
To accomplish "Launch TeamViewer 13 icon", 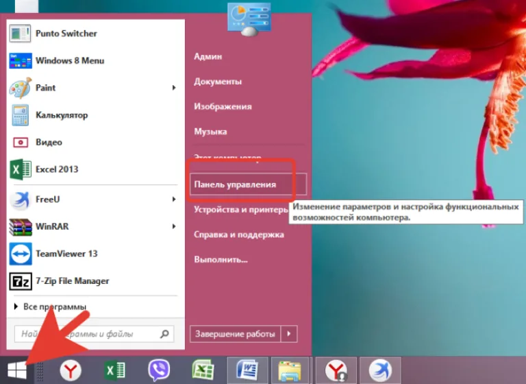I will pyautogui.click(x=21, y=254).
